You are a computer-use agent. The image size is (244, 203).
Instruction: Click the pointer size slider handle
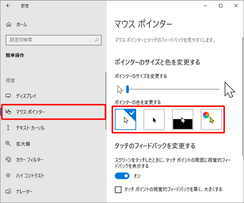pyautogui.click(x=127, y=89)
